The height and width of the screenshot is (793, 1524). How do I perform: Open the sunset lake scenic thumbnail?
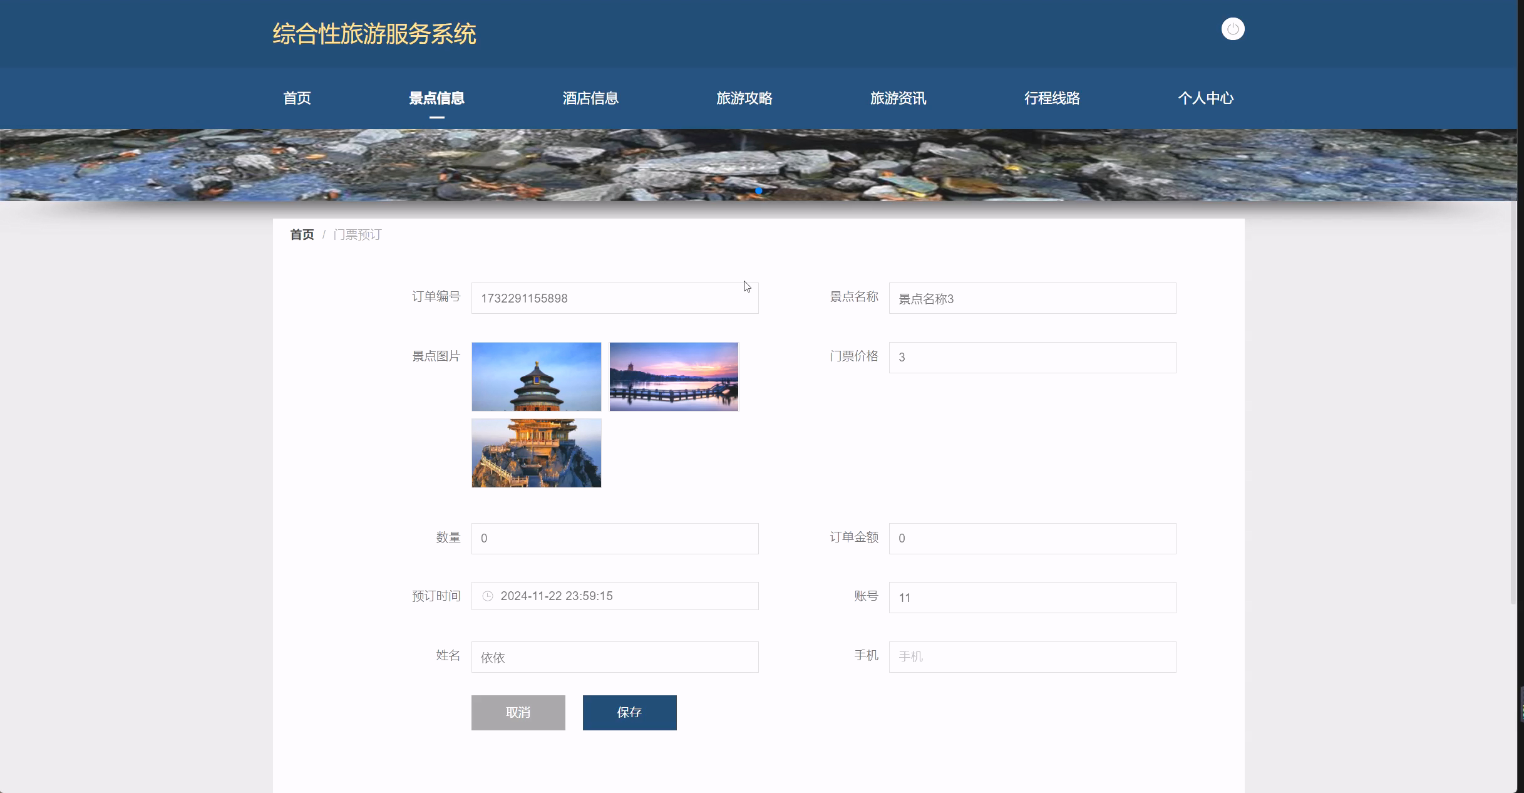point(674,376)
